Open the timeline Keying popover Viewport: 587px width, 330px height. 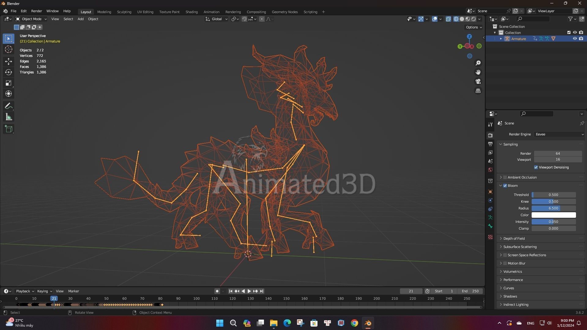(44, 291)
